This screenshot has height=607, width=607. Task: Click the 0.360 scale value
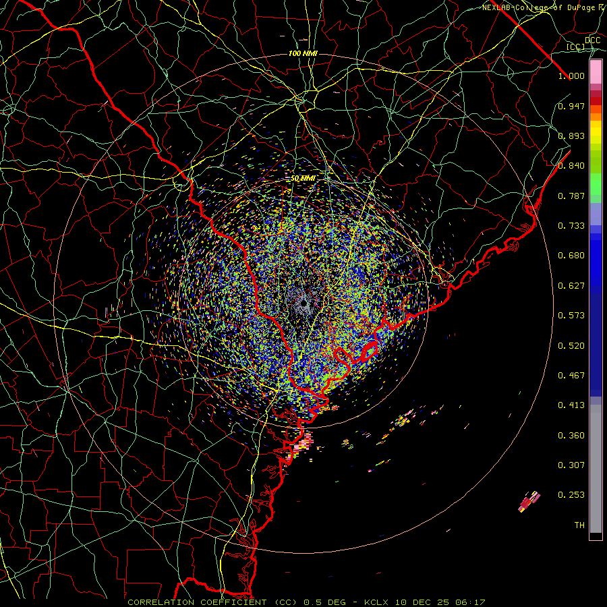click(x=571, y=435)
